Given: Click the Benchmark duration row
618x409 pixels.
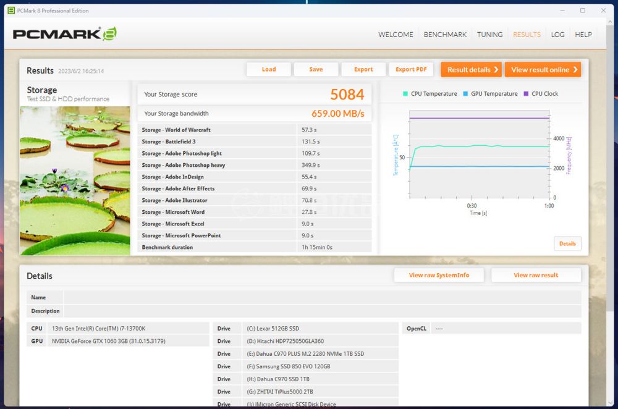Looking at the screenshot, I should click(254, 247).
